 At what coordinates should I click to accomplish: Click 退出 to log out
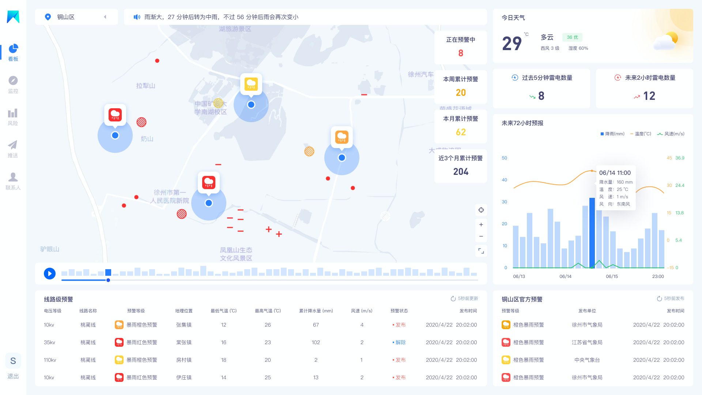click(x=13, y=376)
